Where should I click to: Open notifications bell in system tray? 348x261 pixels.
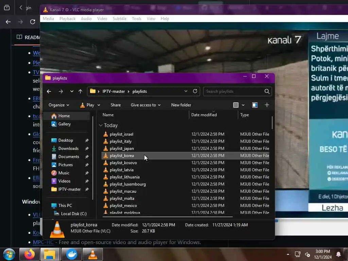point(338,254)
